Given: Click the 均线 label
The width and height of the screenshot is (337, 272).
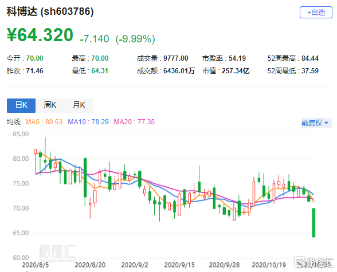Looking at the screenshot, I should pyautogui.click(x=13, y=122).
